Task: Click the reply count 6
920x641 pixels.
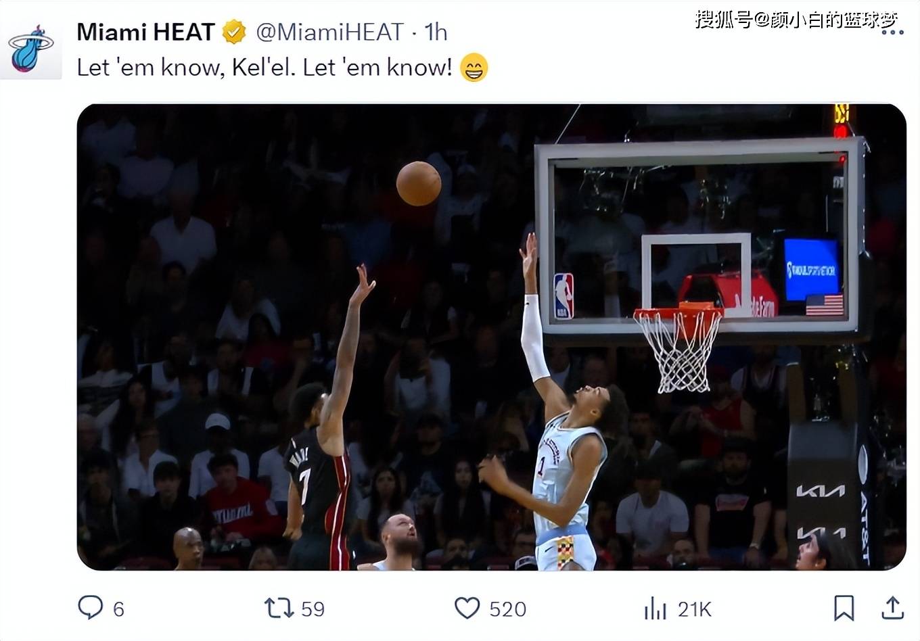Action: tap(118, 609)
